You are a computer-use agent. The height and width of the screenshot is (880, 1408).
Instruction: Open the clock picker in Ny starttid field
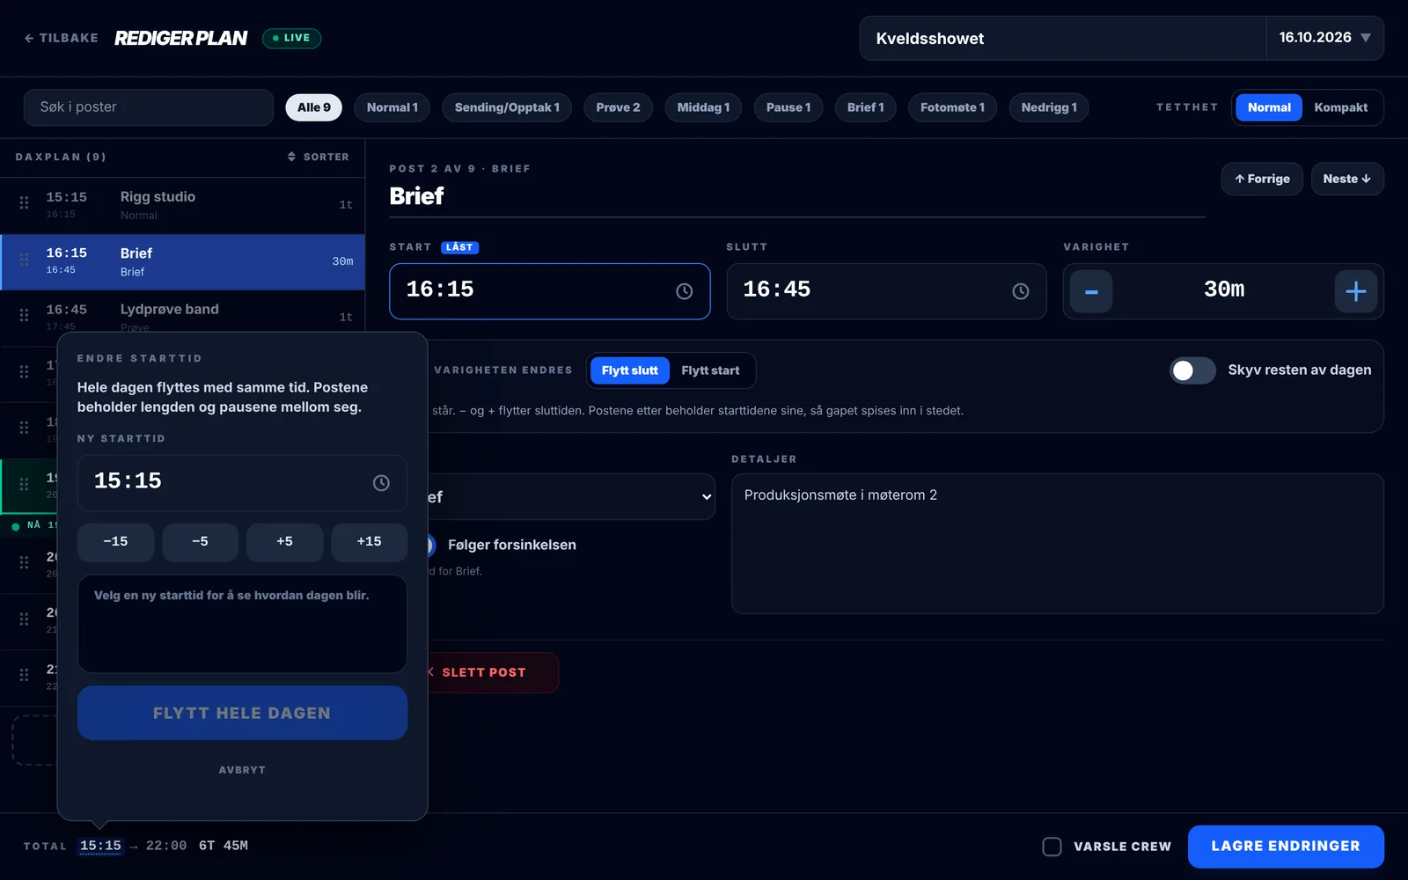(x=381, y=483)
